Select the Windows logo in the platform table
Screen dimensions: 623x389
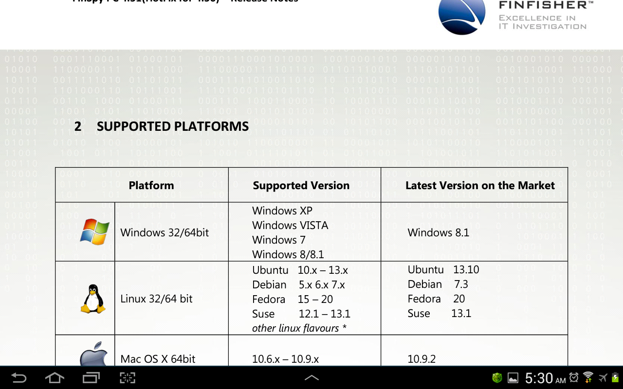point(94,232)
